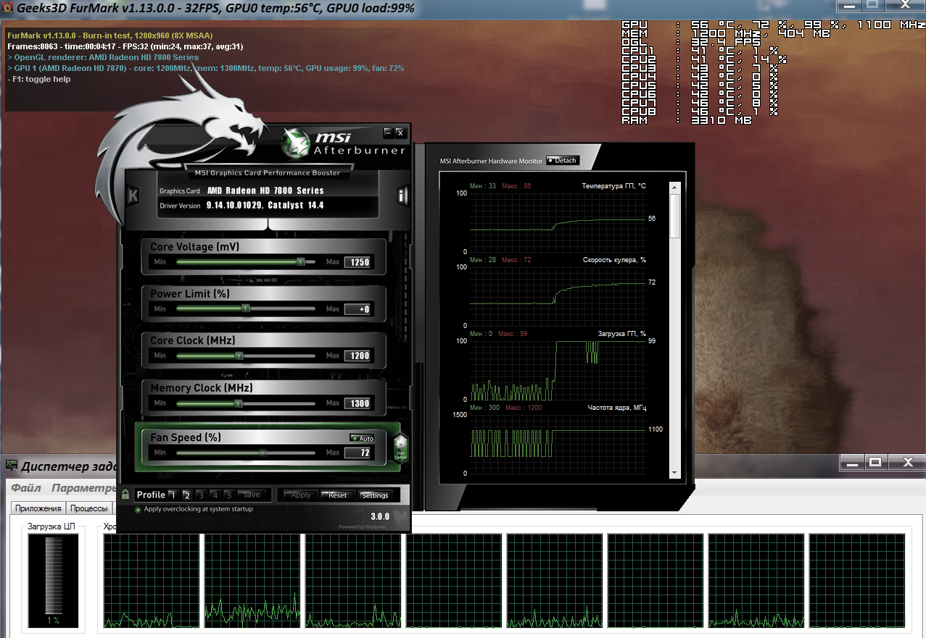Click the hardware monitor scrollbar down arrow
The height and width of the screenshot is (638, 926).
click(675, 473)
